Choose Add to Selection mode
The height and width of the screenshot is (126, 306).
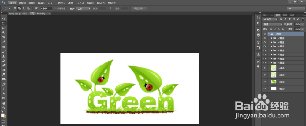[x=19, y=9]
